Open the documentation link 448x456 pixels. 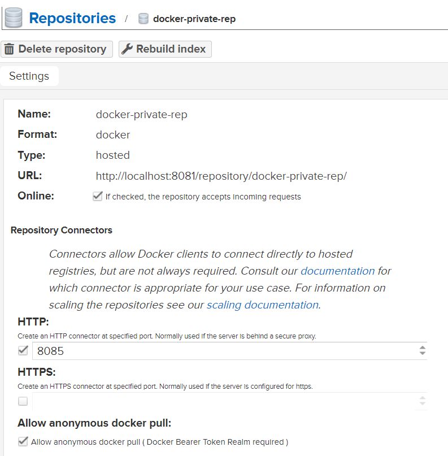(x=337, y=271)
